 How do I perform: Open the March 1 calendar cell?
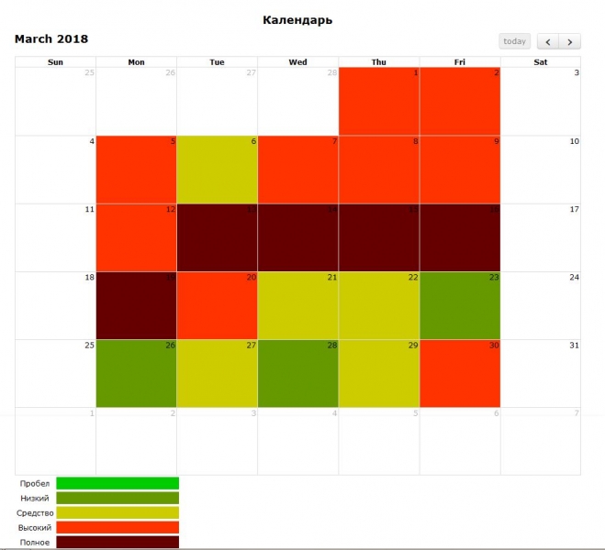379,102
